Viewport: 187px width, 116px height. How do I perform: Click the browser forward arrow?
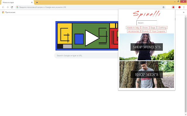[x=8, y=7]
